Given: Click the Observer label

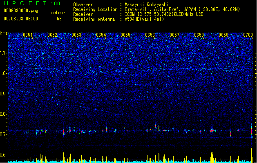Looking at the screenshot, I should click(83, 4).
